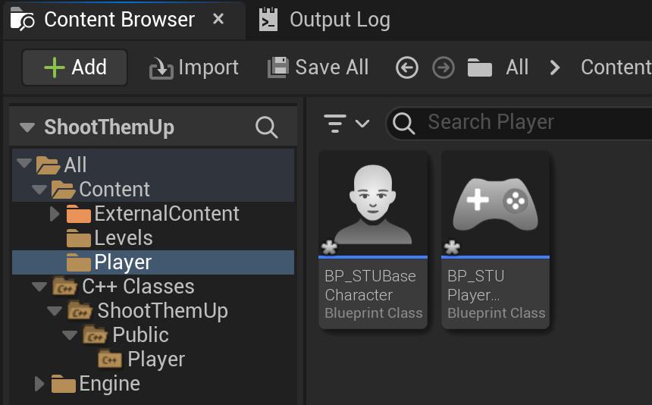Collapse the ShootThemUp sources panel
Viewport: 652px width, 405px height.
27,127
